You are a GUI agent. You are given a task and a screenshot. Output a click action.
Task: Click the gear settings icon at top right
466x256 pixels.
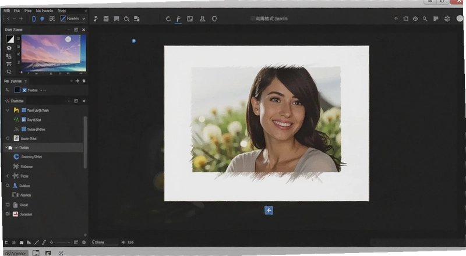click(447, 19)
